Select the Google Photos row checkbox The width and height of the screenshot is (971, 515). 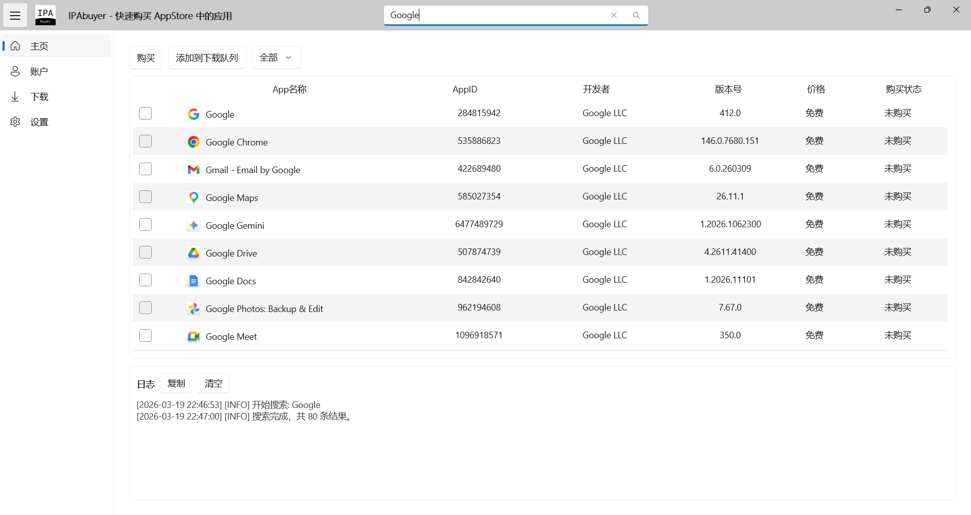pyautogui.click(x=145, y=308)
